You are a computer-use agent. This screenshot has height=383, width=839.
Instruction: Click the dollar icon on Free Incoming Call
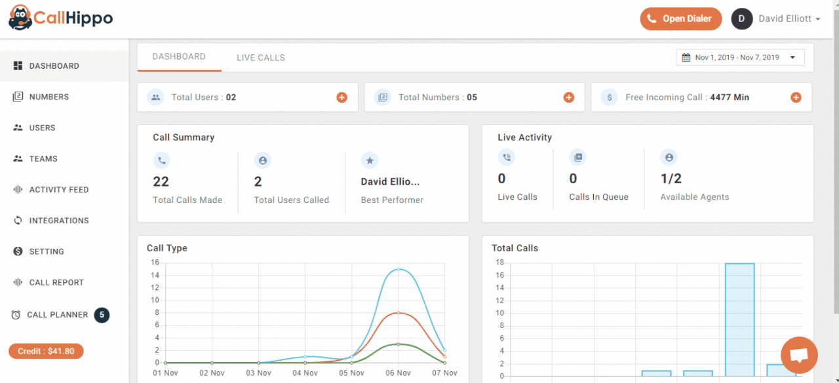tap(610, 97)
